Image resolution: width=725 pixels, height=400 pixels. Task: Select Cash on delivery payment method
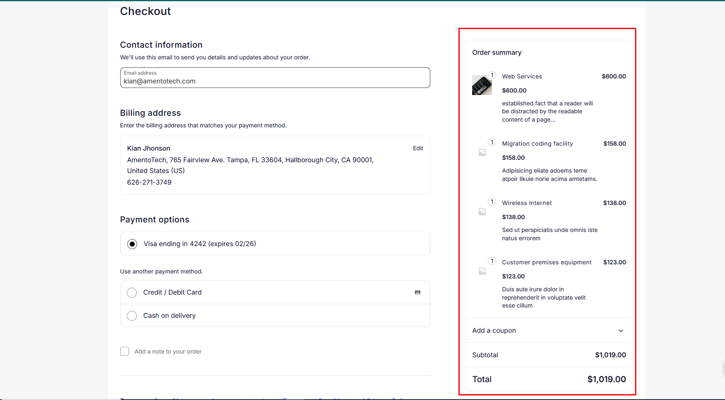[x=132, y=316]
